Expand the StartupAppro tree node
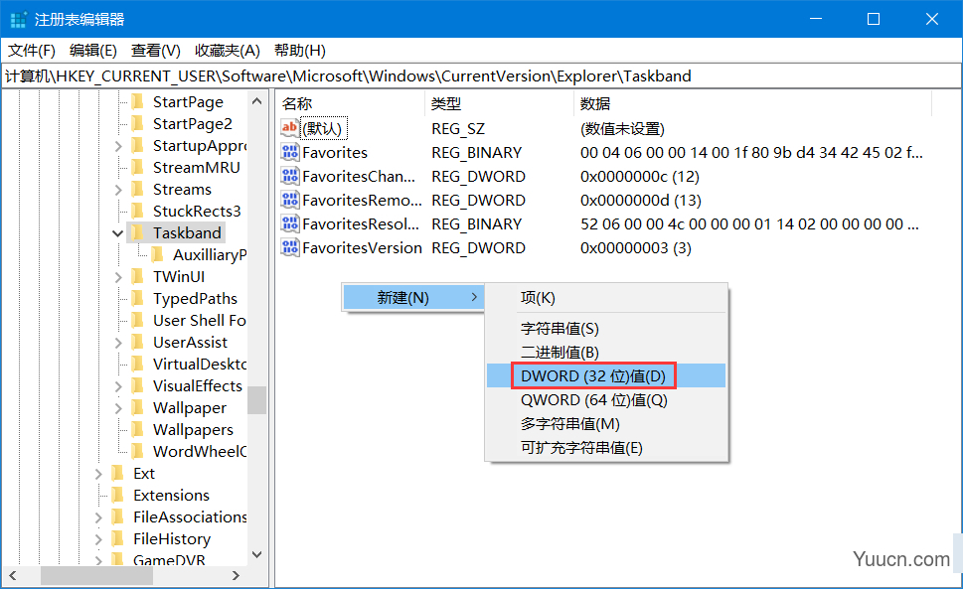 (118, 145)
